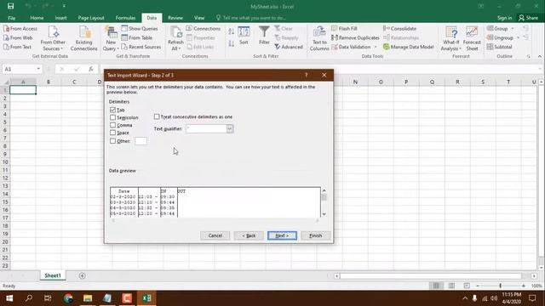
Task: Check the Other delimiter checkbox
Action: [112, 141]
